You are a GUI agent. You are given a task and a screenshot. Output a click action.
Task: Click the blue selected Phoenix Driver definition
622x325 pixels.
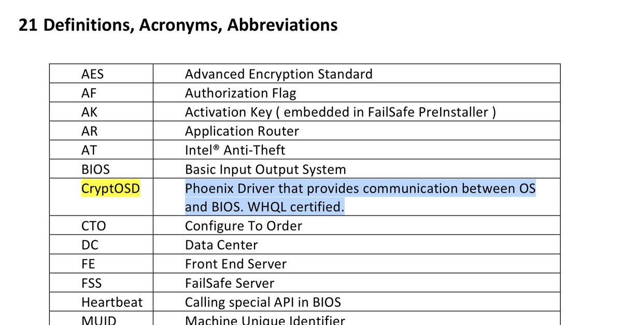pyautogui.click(x=360, y=197)
